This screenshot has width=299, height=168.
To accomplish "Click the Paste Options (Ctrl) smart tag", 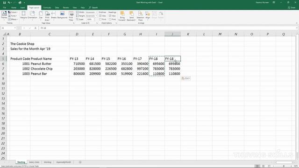I will (x=186, y=78).
